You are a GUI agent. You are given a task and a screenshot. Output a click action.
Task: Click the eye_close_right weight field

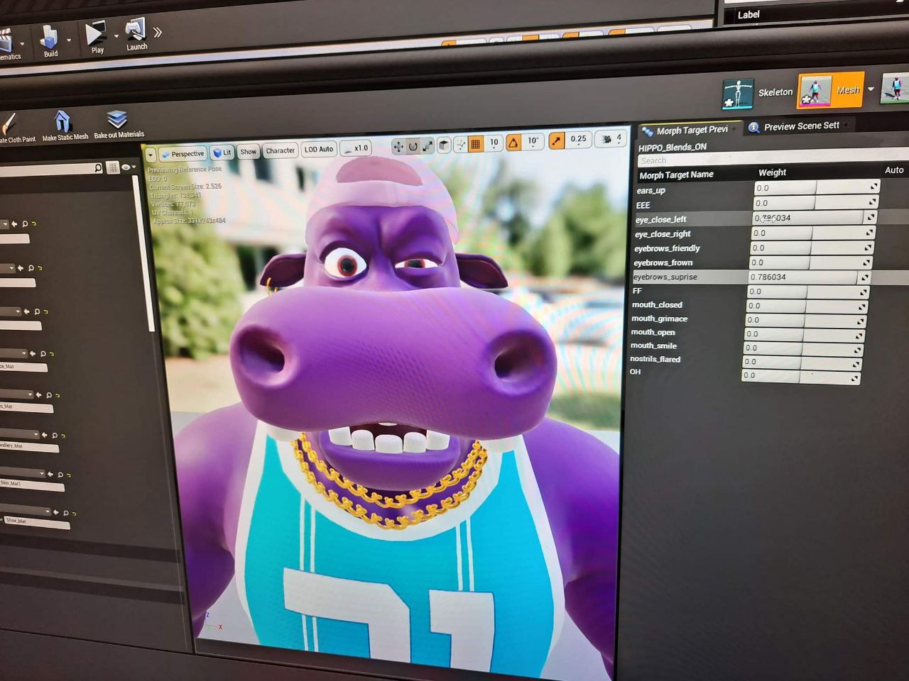812,233
